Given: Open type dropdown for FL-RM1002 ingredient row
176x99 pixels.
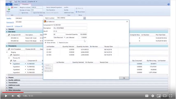Looking at the screenshot, I should pos(25,67).
